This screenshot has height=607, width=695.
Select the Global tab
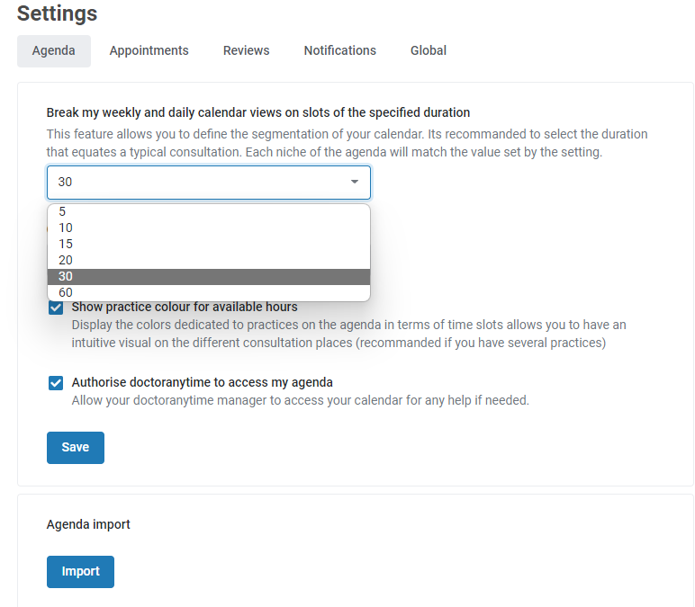pyautogui.click(x=429, y=51)
